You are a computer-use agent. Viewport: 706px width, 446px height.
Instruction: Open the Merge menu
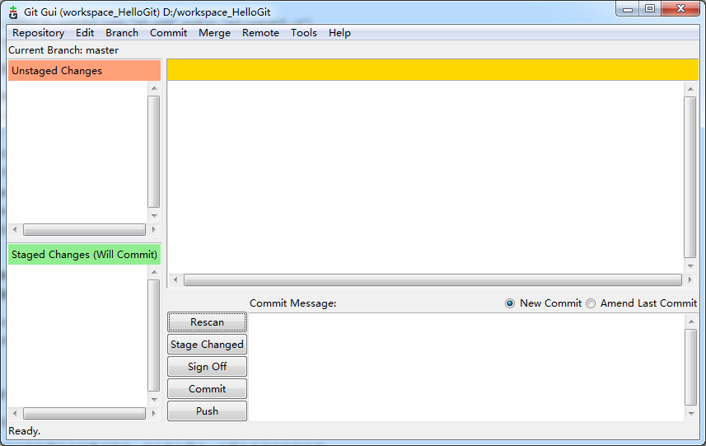tap(214, 33)
